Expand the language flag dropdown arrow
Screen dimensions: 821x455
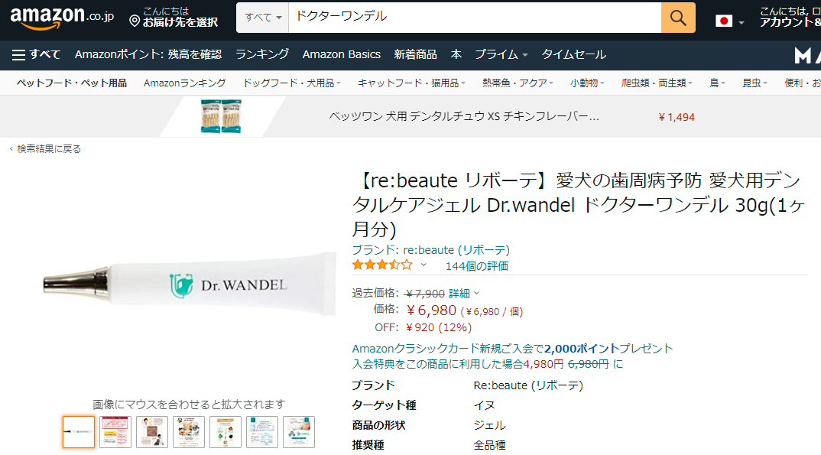(x=741, y=22)
